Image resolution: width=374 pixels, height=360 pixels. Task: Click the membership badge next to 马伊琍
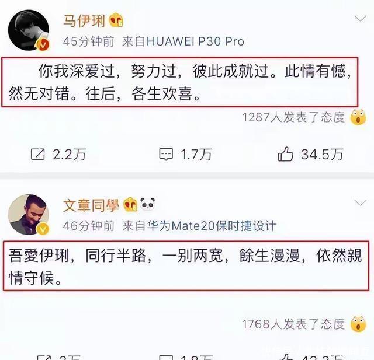click(116, 20)
